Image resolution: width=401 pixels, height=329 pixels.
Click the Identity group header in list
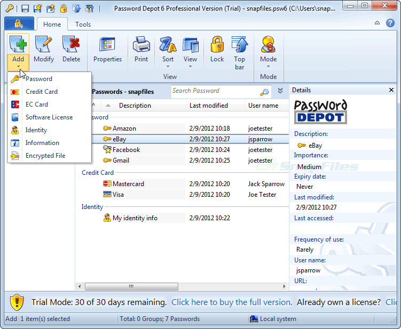92,207
